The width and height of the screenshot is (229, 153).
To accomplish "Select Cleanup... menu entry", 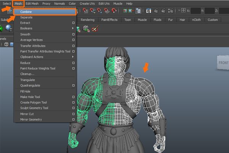I will (x=27, y=74).
